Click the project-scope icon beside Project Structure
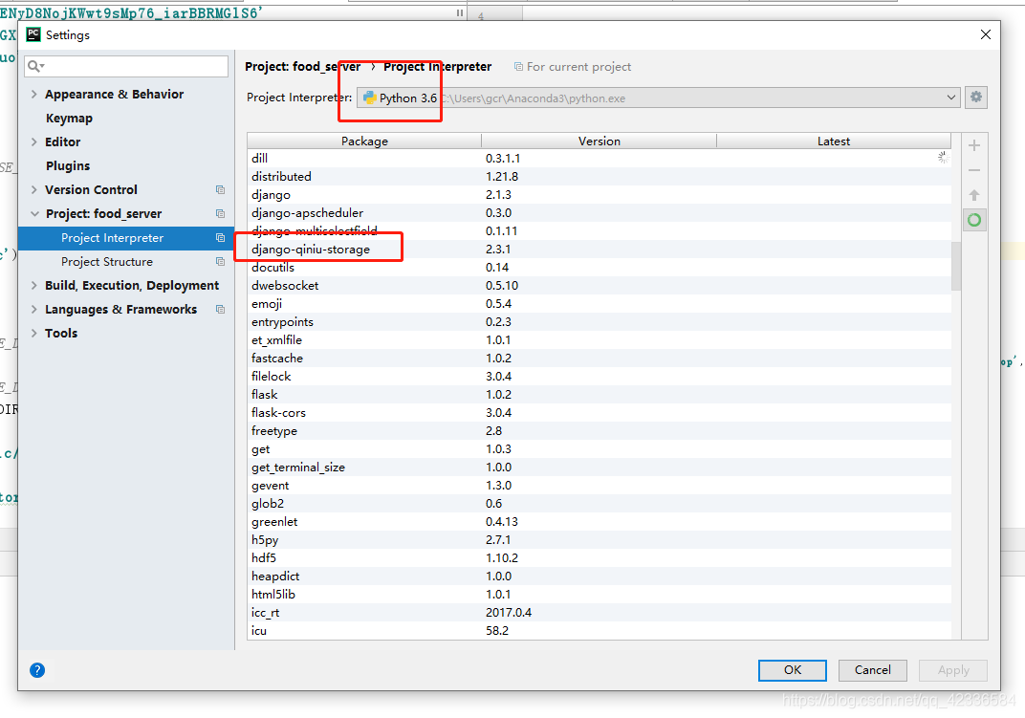 pos(220,262)
